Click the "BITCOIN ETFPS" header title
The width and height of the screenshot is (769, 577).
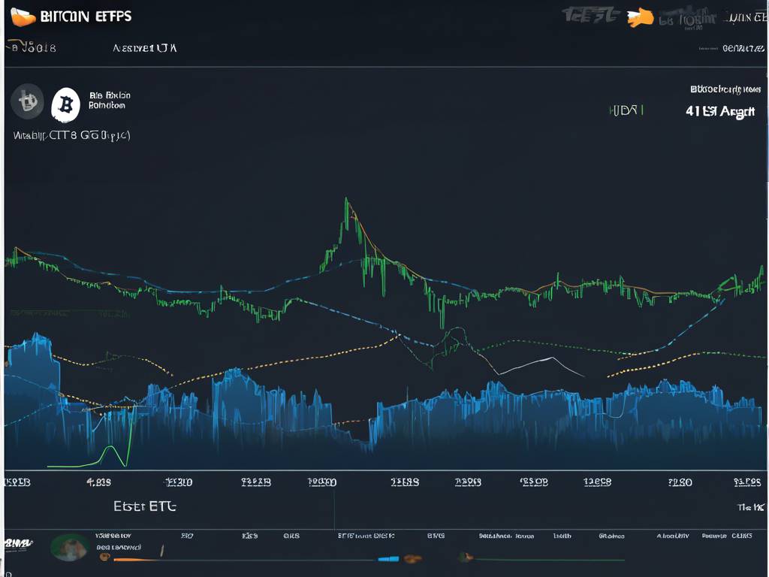coord(86,17)
